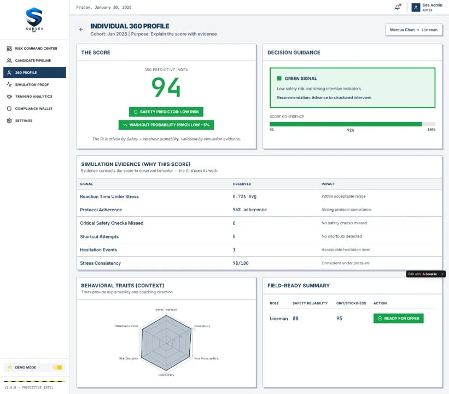Open the Simulation Proof section
Viewport: 449px width, 394px height.
tap(33, 85)
